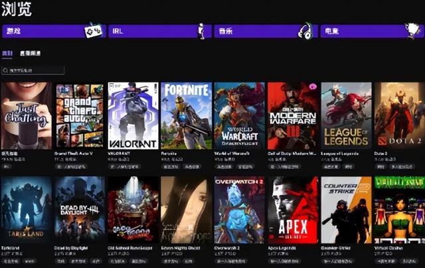Select the first tab under category banners

pyautogui.click(x=7, y=53)
